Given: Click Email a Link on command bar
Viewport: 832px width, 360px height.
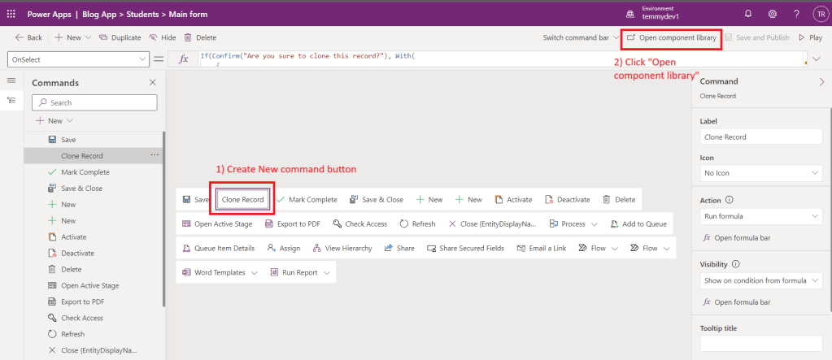Looking at the screenshot, I should (541, 248).
